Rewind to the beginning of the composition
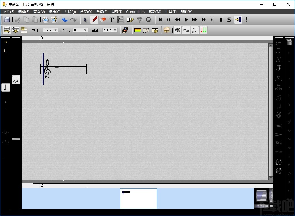The width and height of the screenshot is (295, 216). [x=160, y=20]
